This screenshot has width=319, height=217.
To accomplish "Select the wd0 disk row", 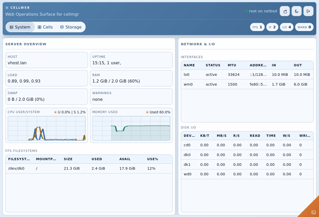I will [247, 174].
